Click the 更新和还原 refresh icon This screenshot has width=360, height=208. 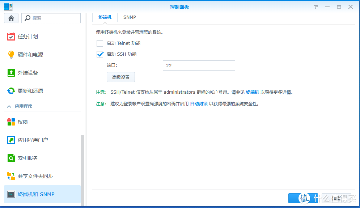[x=11, y=91]
